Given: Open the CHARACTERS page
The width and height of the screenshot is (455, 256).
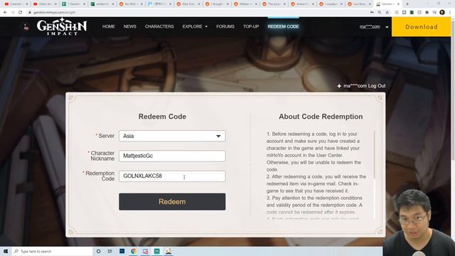Looking at the screenshot, I should 159,26.
